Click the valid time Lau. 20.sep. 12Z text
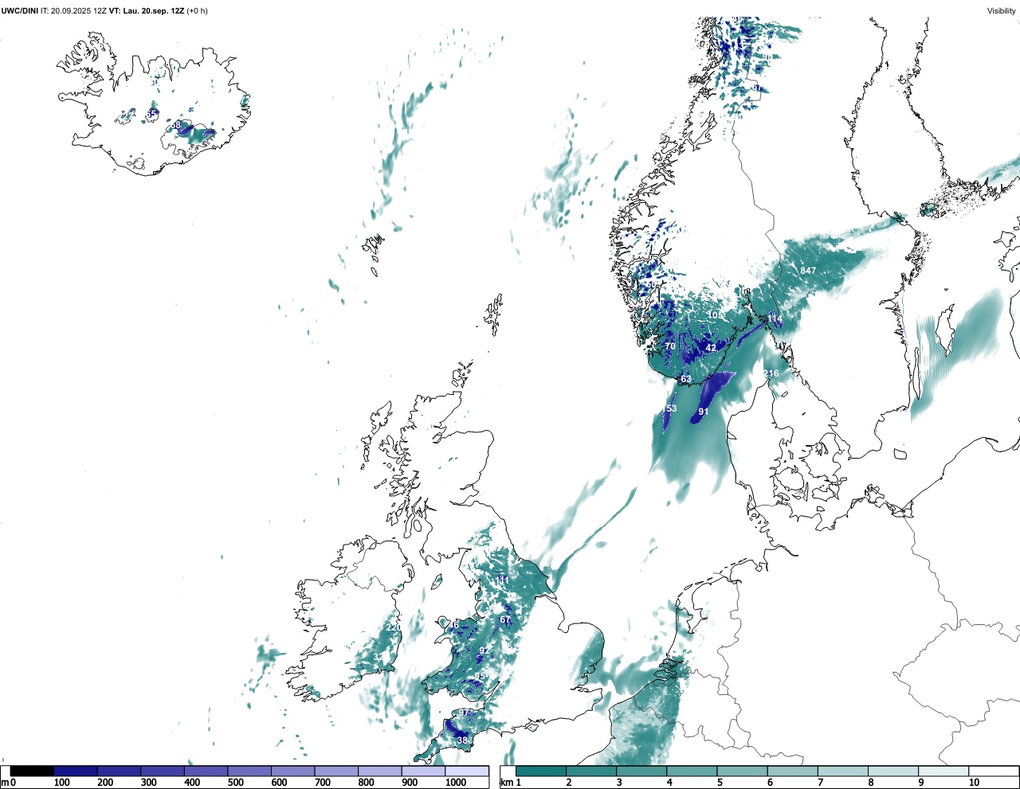 pos(153,10)
